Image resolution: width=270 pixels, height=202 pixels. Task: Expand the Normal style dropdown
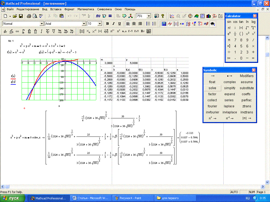[41, 24]
